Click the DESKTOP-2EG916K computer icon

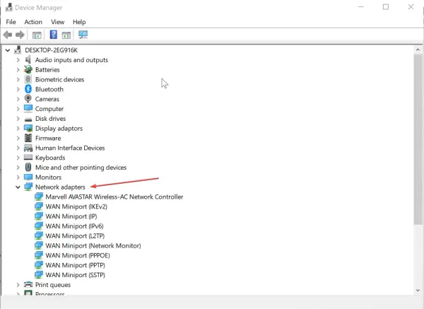click(x=18, y=49)
